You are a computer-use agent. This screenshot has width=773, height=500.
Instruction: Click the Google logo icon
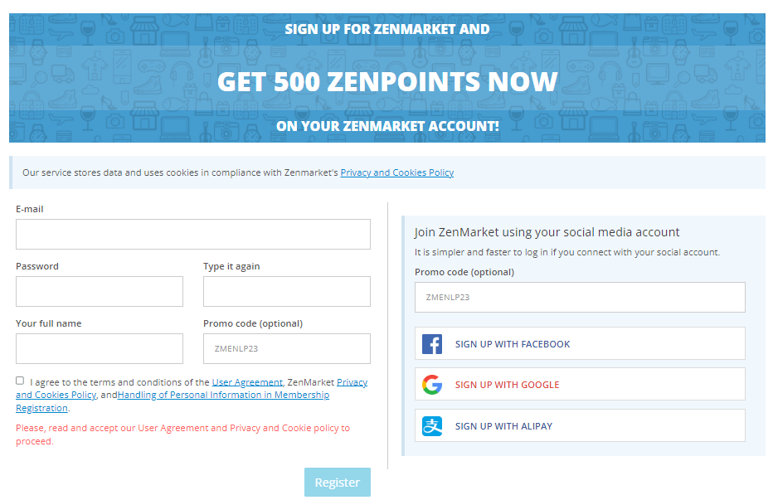coord(432,385)
